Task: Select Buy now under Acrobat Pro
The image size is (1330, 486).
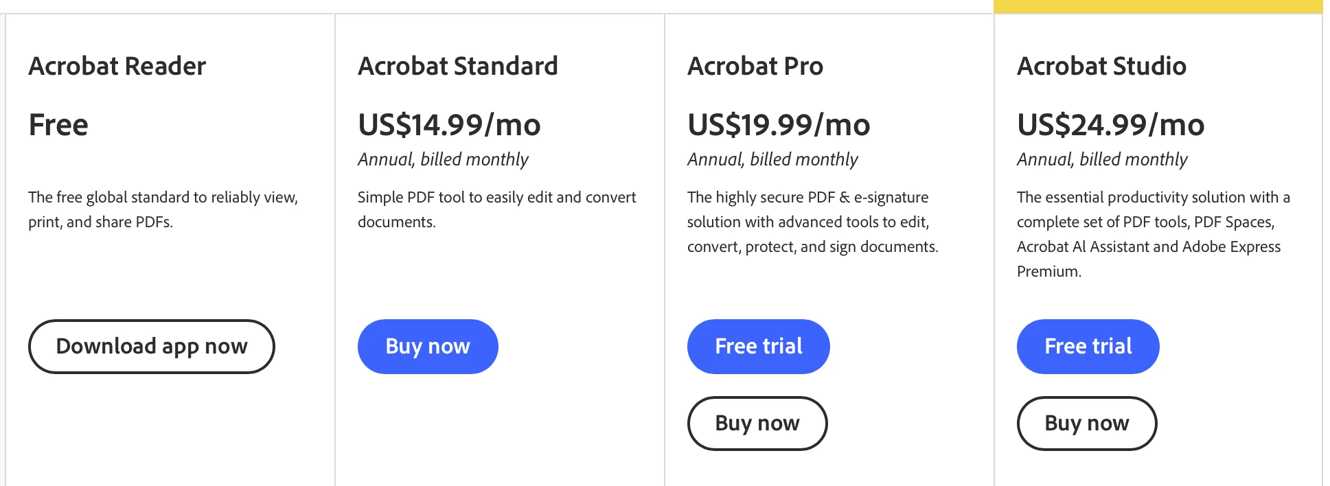Action: [x=757, y=424]
